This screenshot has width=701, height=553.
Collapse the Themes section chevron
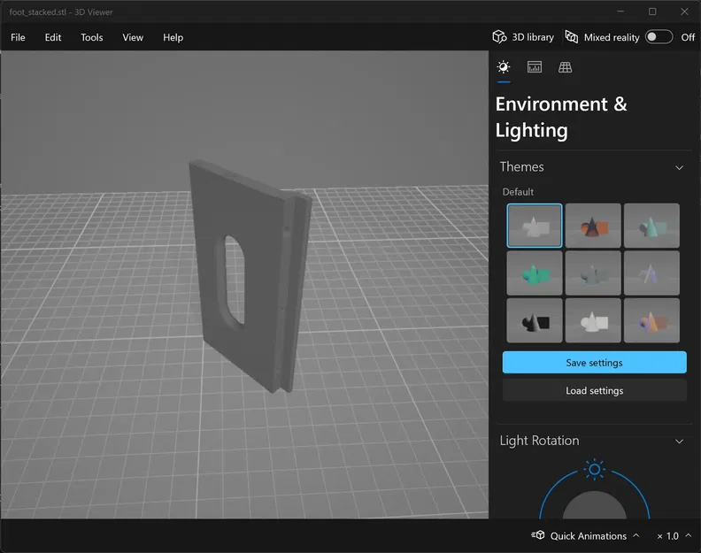click(679, 167)
